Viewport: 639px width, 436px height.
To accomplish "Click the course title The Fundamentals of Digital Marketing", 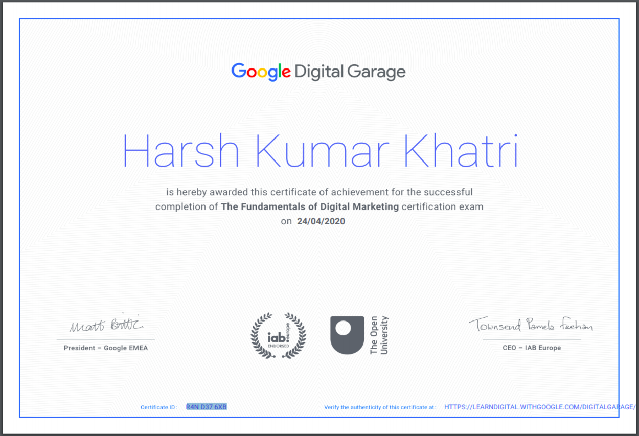I will (x=310, y=207).
